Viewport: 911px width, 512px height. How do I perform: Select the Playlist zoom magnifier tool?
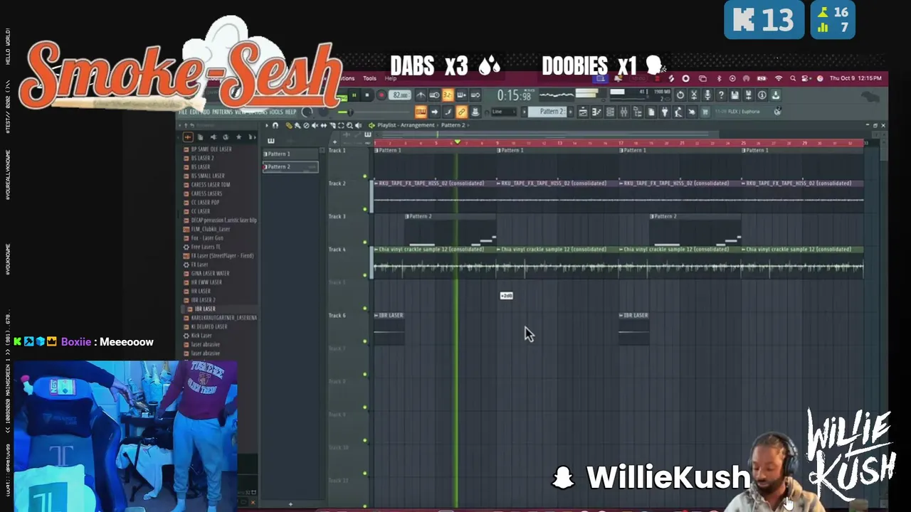(x=349, y=125)
